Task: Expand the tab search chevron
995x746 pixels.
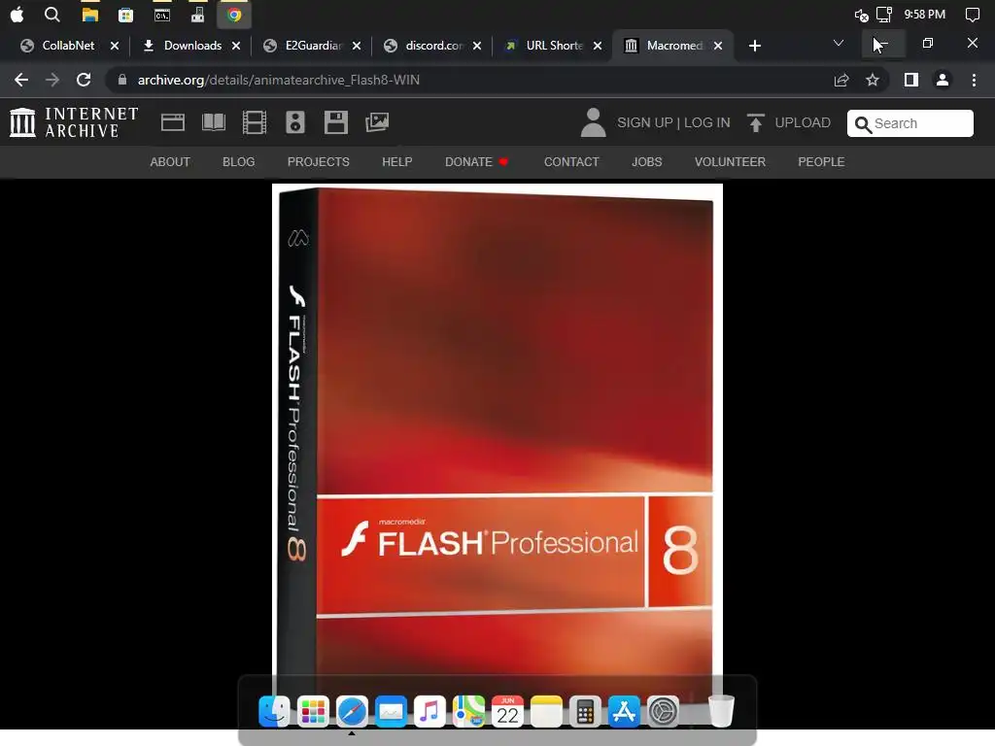Action: pyautogui.click(x=839, y=43)
